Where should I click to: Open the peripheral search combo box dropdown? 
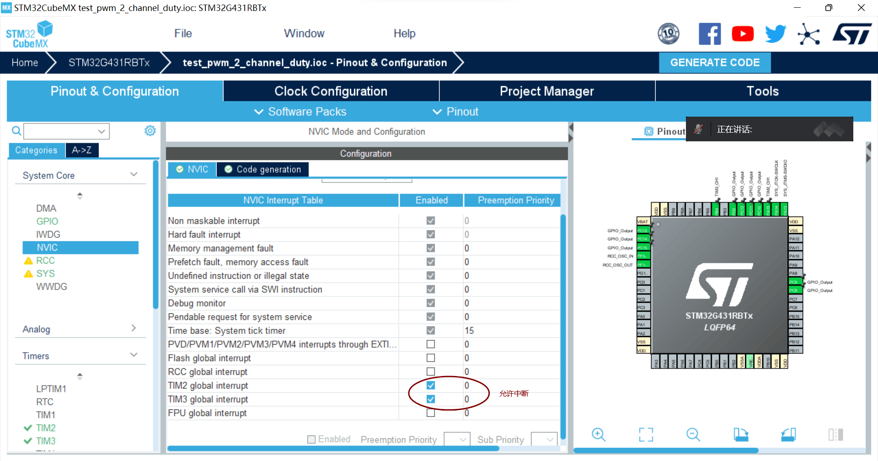(102, 131)
